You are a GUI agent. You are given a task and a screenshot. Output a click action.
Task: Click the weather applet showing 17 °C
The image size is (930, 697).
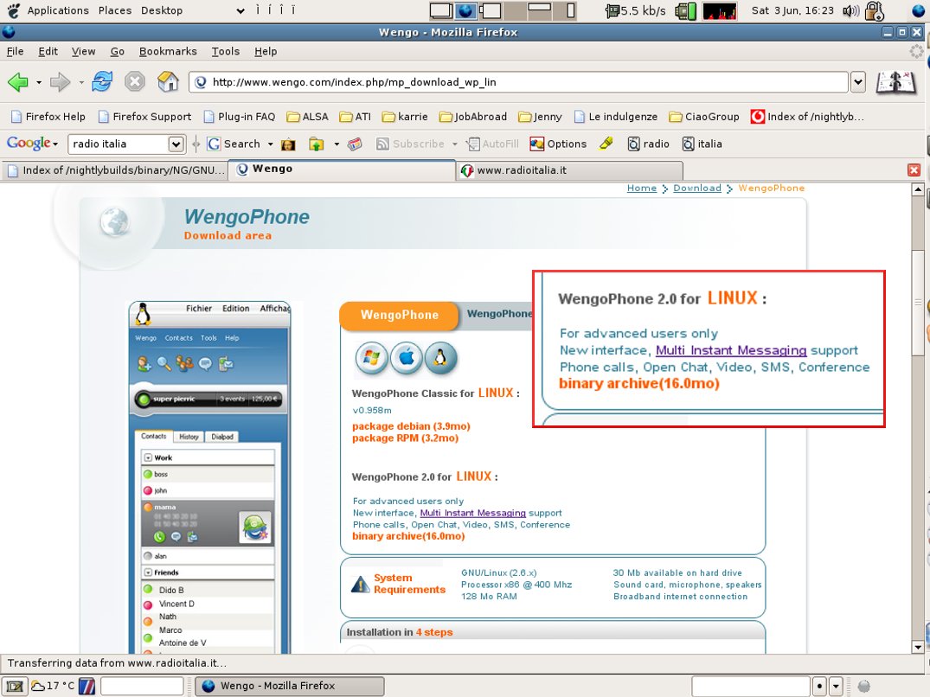pyautogui.click(x=53, y=686)
